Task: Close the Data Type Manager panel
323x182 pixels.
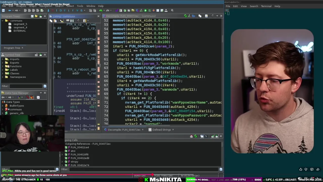Action: click(x=45, y=93)
